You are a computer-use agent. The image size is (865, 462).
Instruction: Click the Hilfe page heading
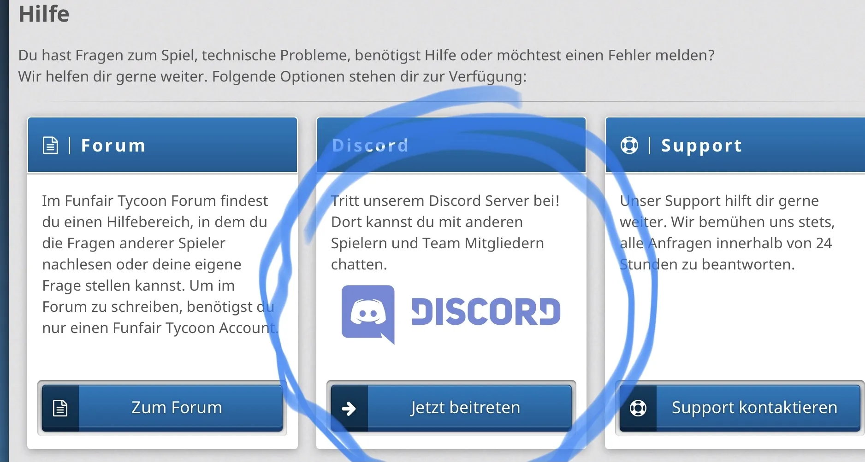click(44, 14)
